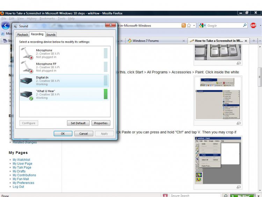This screenshot has width=262, height=197.
Task: Open the My Watchlist link
Action: click(x=21, y=160)
